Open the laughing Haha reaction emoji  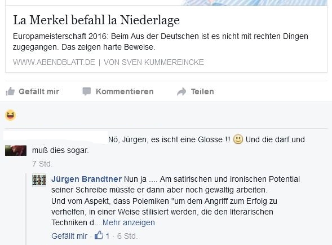[x=10, y=115]
